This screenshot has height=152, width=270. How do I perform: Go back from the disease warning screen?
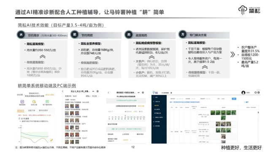[108, 92]
